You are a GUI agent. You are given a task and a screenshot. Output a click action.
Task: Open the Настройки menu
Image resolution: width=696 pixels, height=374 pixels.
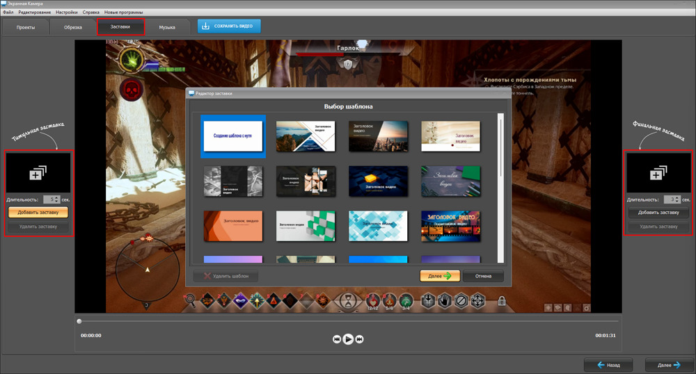[67, 13]
